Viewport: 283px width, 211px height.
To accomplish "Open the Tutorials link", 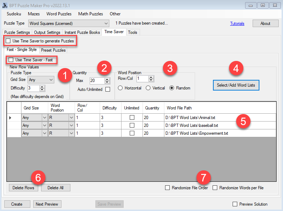I will pos(237,24).
